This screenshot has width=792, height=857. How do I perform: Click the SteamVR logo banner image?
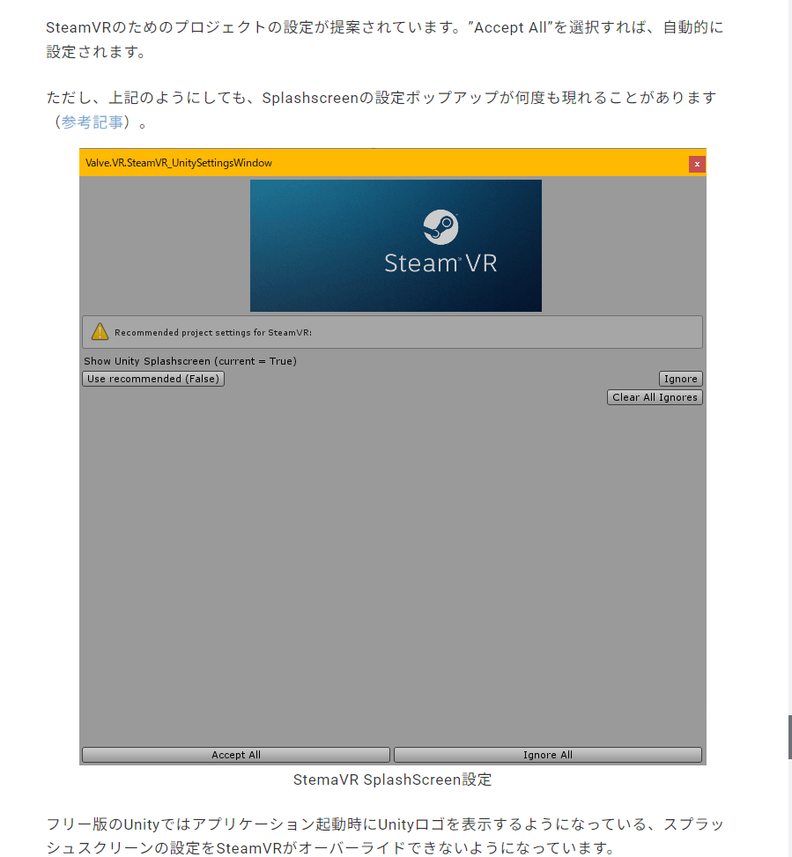(396, 246)
